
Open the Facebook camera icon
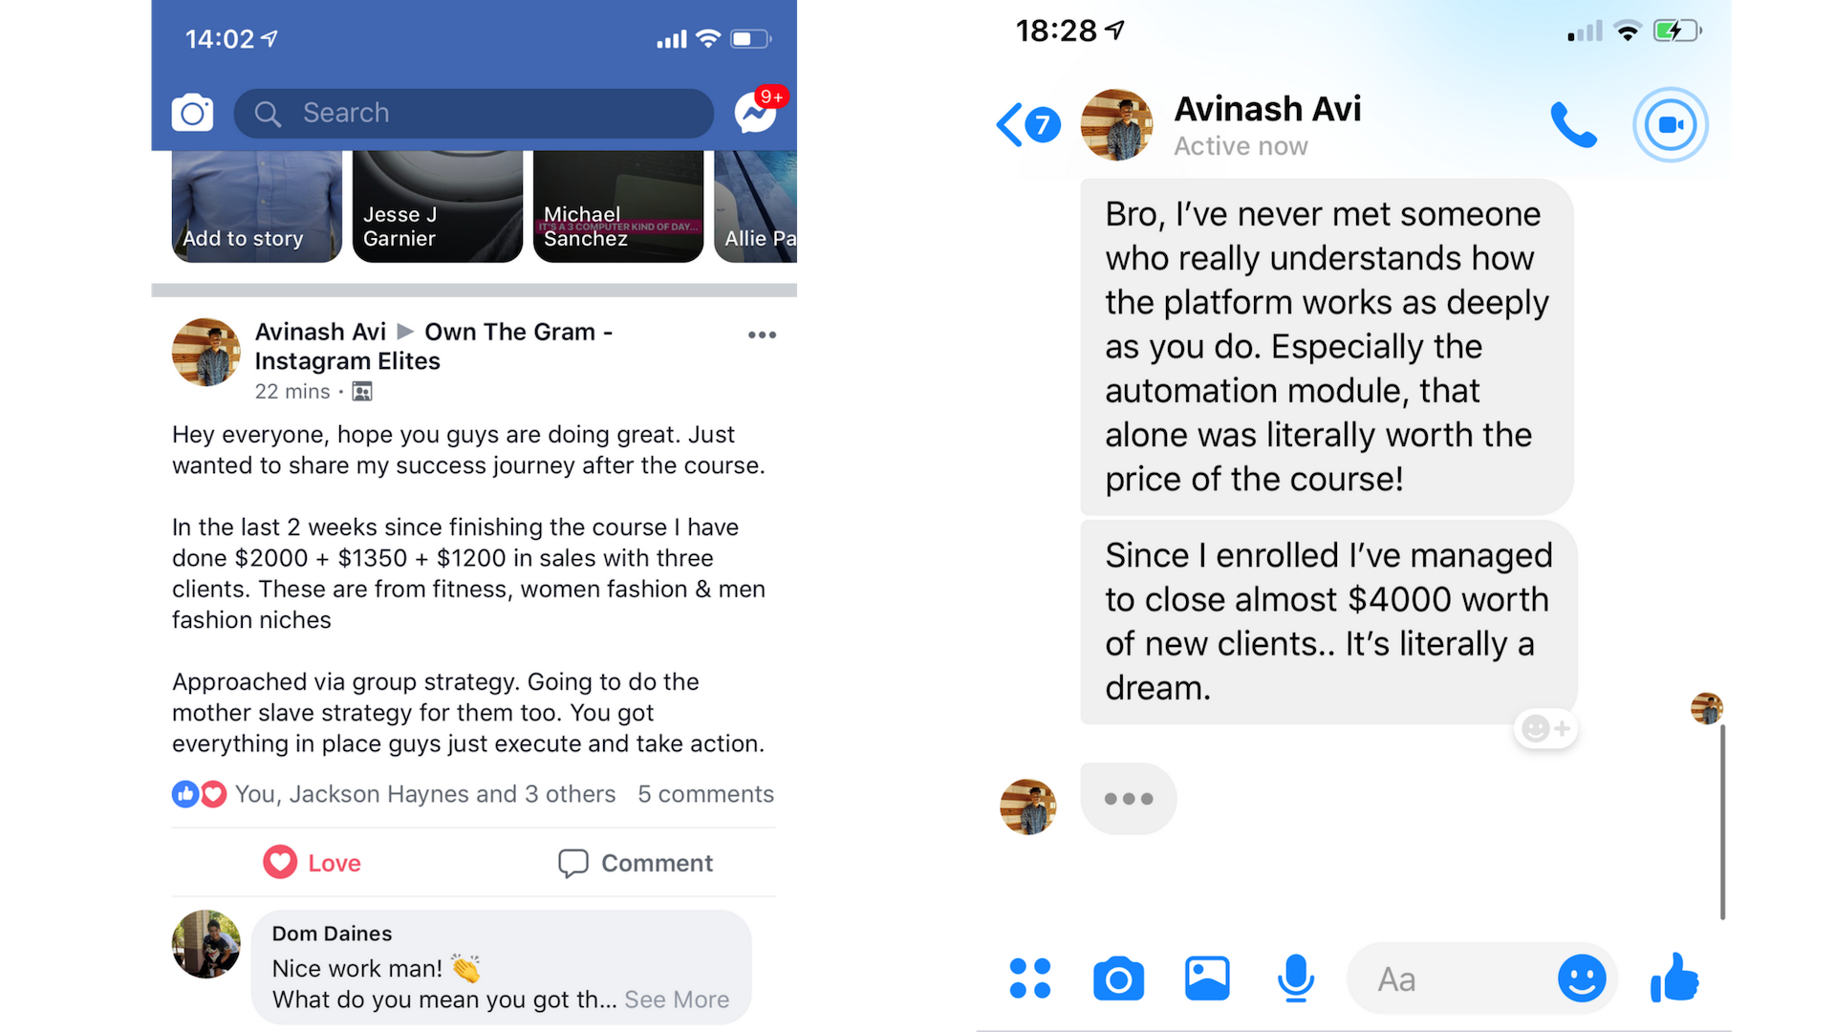(192, 113)
